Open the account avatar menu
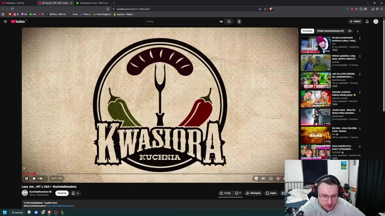The width and height of the screenshot is (385, 216). [376, 21]
